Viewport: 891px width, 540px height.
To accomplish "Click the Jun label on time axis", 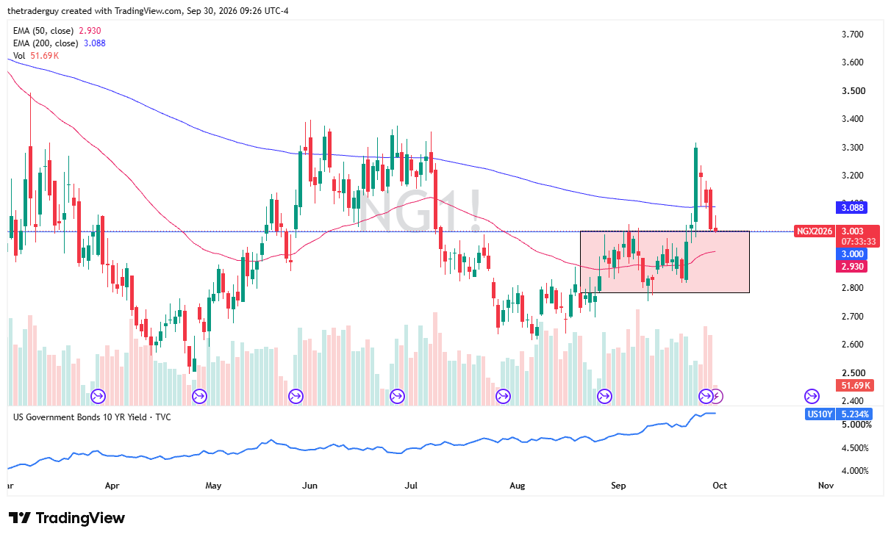I will point(309,486).
